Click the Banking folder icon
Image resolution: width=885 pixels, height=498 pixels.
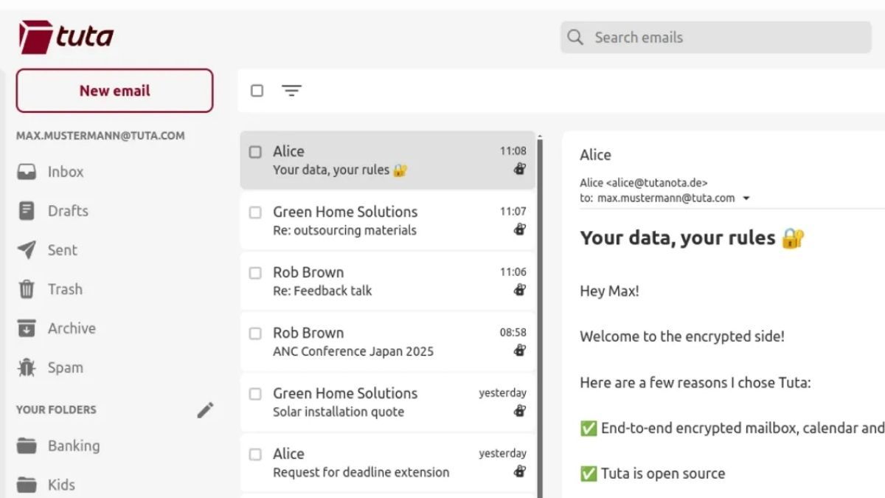[27, 446]
